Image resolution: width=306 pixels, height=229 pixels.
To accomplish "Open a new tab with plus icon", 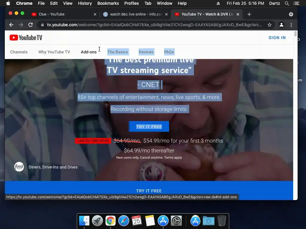I will [x=249, y=14].
